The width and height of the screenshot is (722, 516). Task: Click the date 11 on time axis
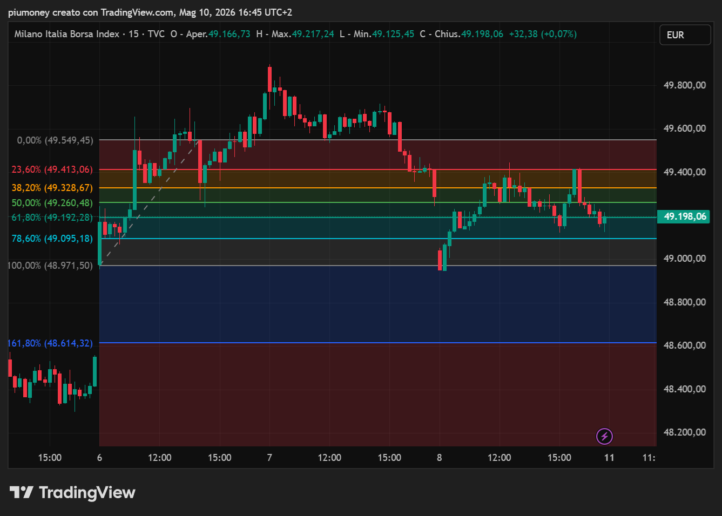pyautogui.click(x=609, y=458)
